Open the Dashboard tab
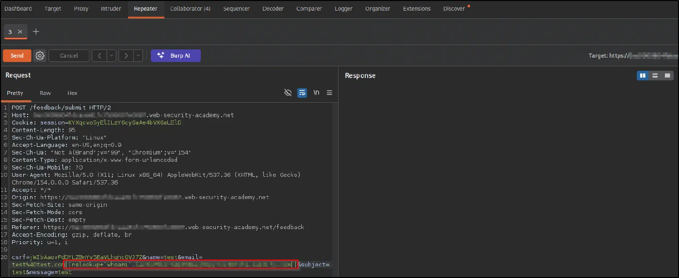The height and width of the screenshot is (278, 679). coord(18,9)
